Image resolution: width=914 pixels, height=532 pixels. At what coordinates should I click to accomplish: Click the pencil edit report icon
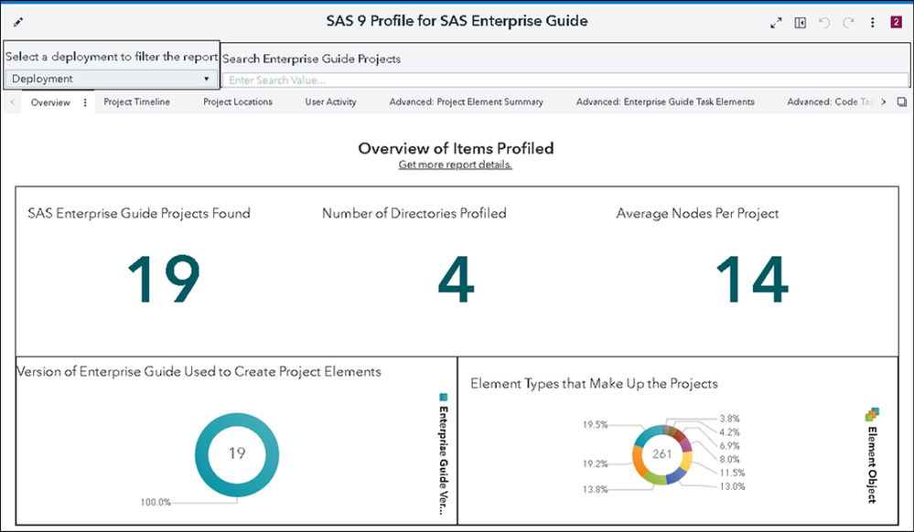[x=18, y=22]
